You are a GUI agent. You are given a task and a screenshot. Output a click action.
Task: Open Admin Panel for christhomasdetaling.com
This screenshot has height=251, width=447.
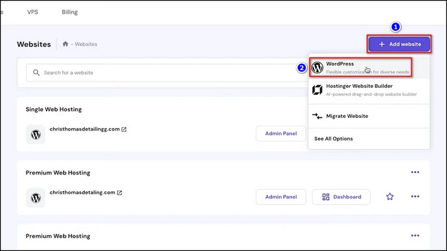281,196
